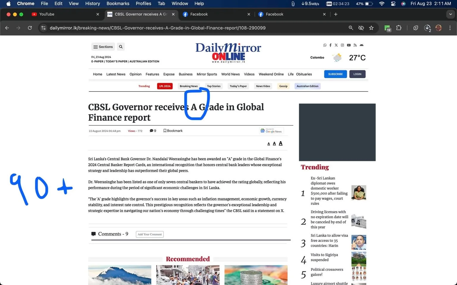
Task: Open the Breaking News trending tag
Action: point(189,86)
